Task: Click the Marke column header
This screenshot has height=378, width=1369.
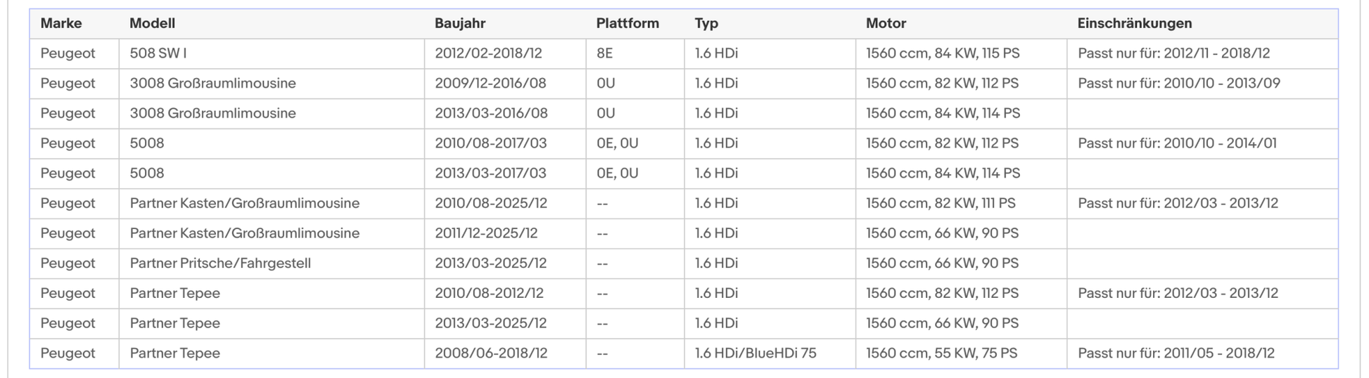Action: pyautogui.click(x=61, y=23)
